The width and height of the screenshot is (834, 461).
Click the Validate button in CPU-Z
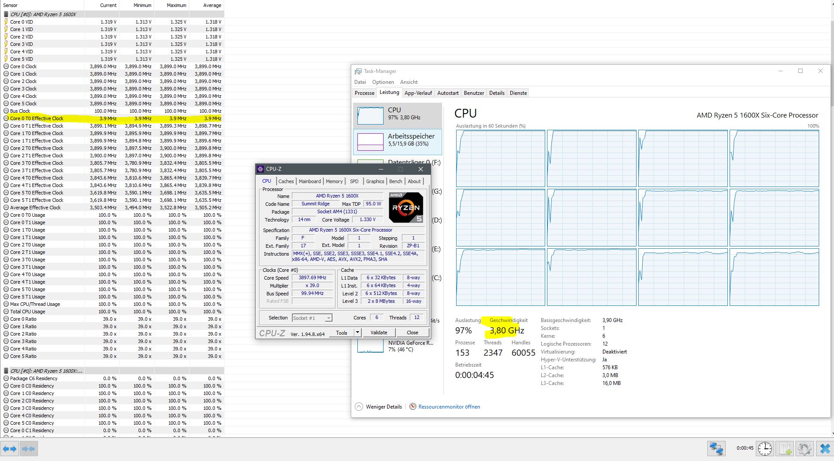tap(379, 333)
